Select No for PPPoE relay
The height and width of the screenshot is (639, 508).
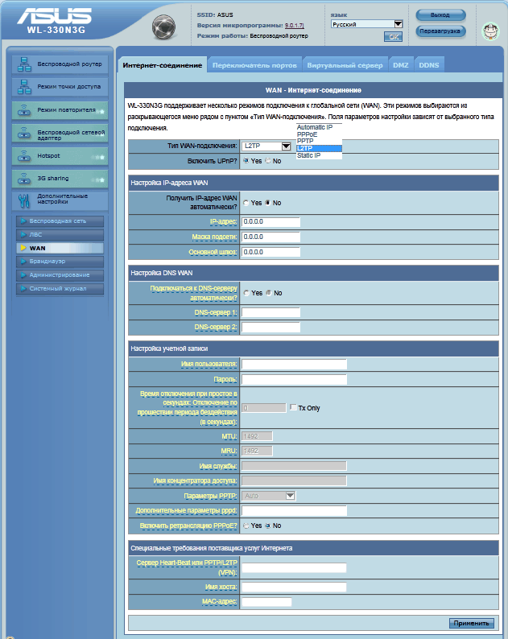pos(268,526)
